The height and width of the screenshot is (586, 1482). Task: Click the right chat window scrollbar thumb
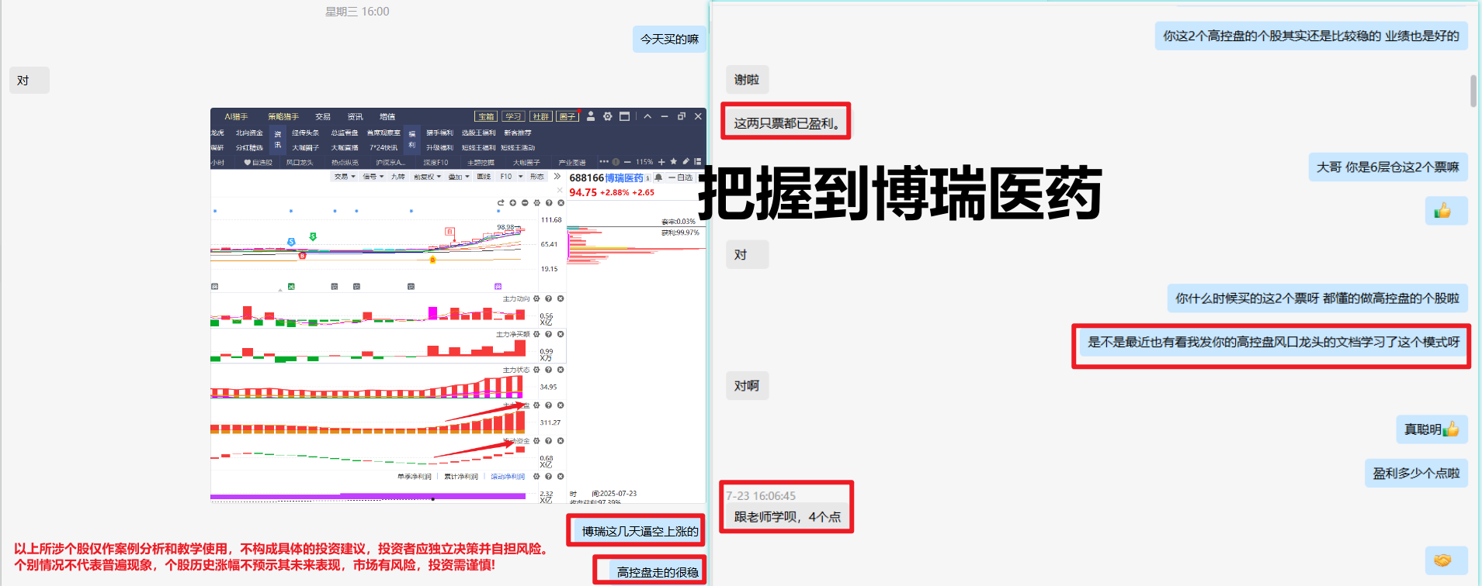(x=1473, y=91)
